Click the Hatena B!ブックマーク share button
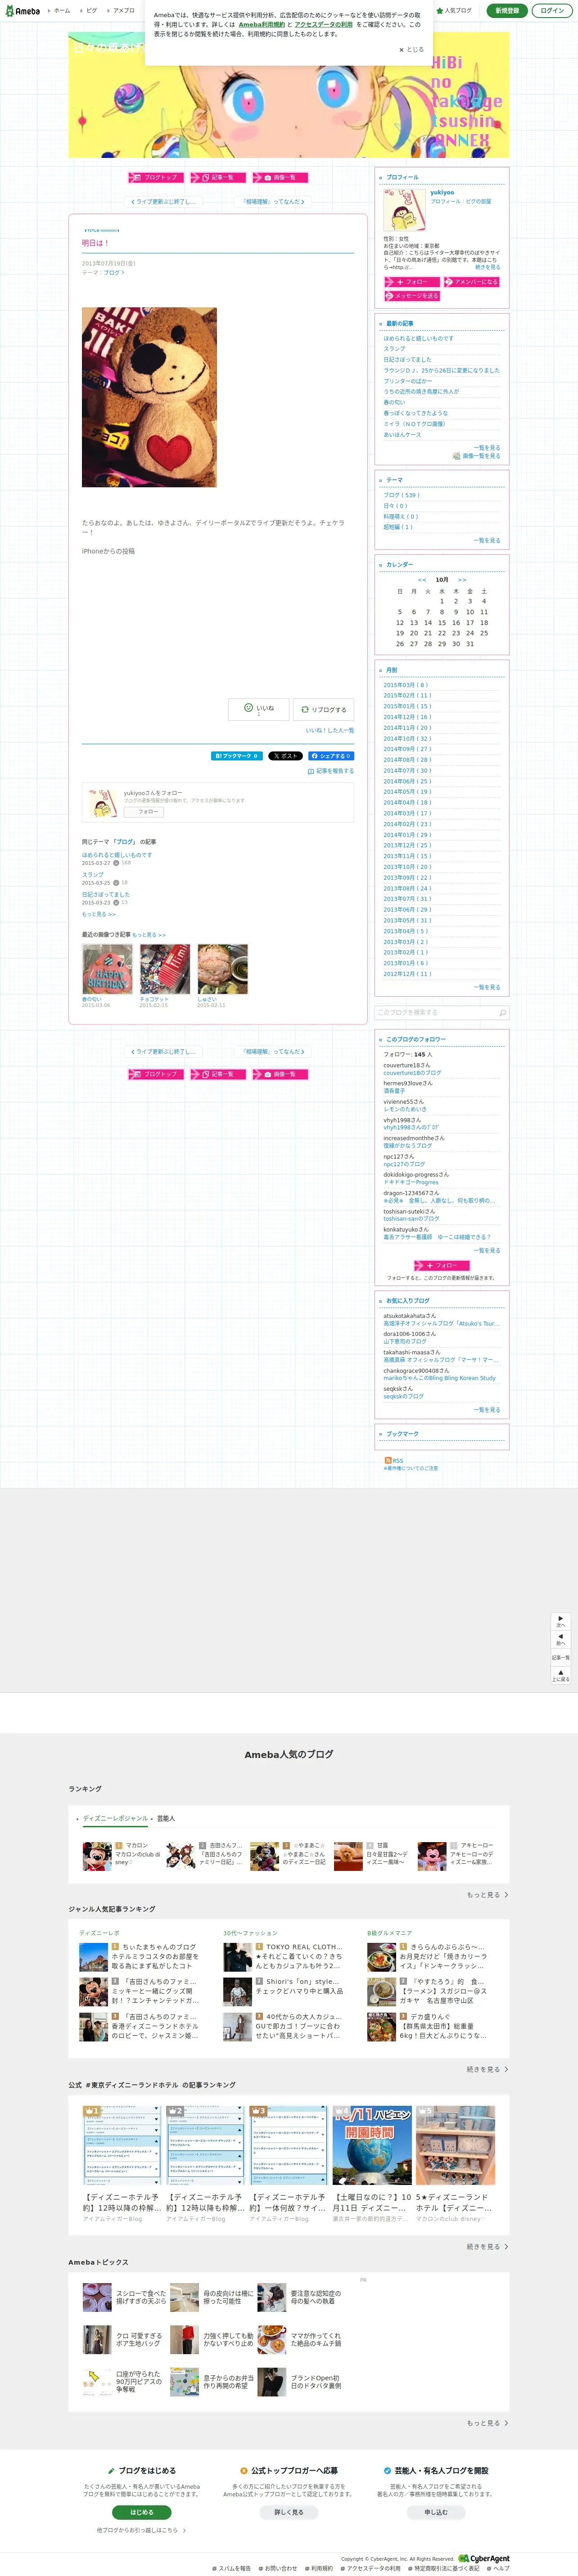578x2576 pixels. point(237,756)
